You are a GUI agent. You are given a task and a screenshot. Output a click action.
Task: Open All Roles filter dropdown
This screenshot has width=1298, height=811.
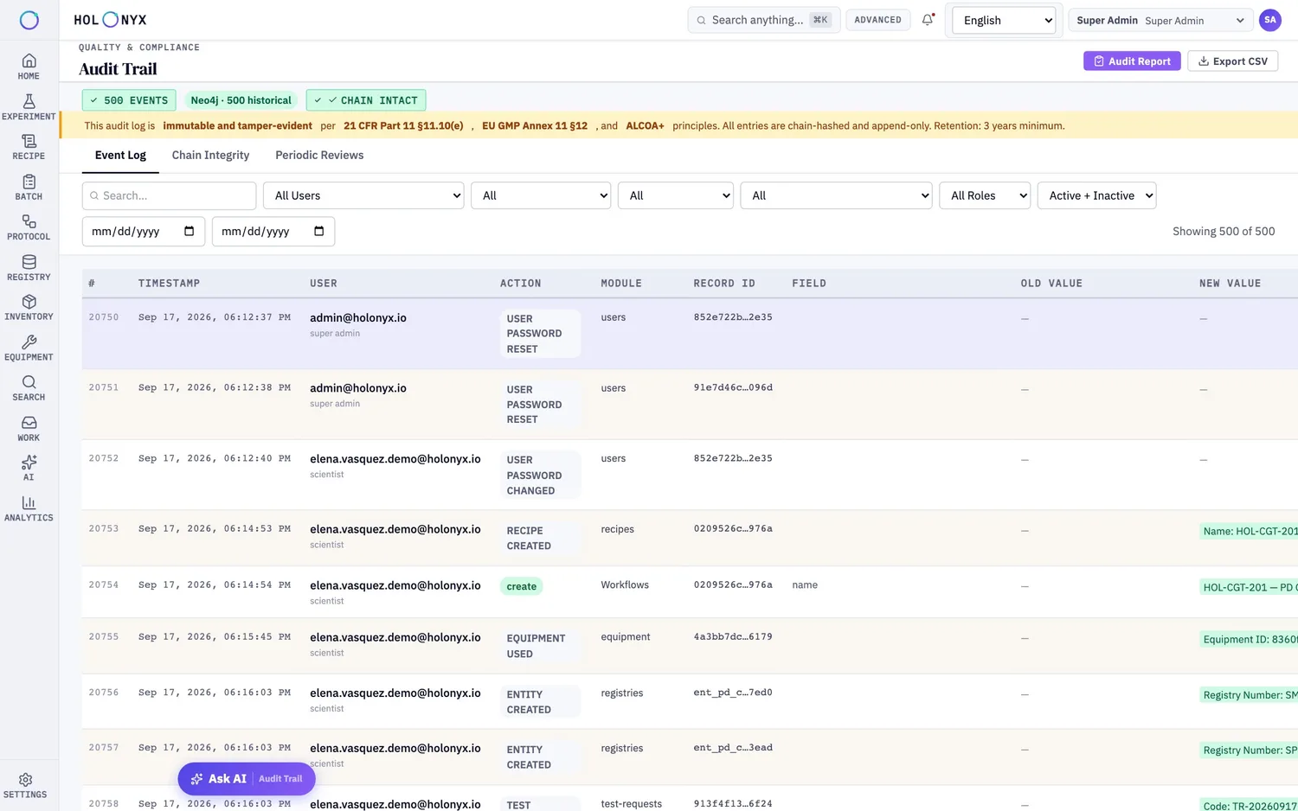[985, 195]
